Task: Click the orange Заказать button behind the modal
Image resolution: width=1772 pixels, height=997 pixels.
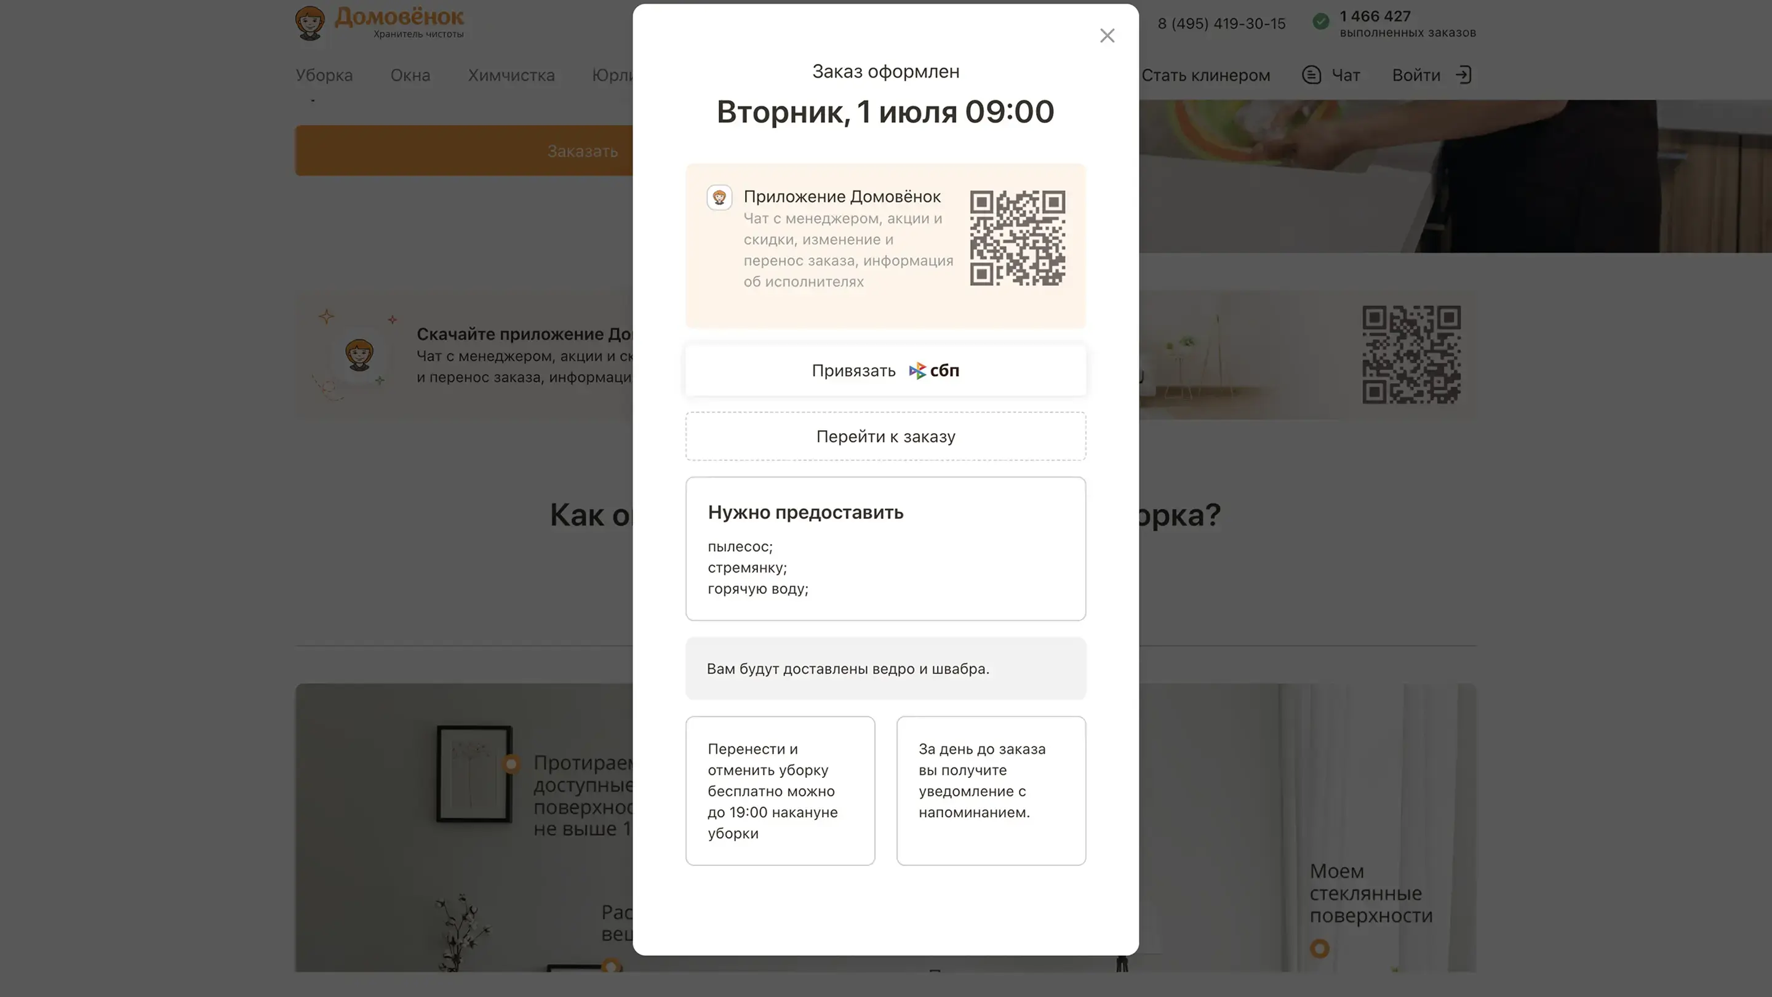Action: click(465, 151)
